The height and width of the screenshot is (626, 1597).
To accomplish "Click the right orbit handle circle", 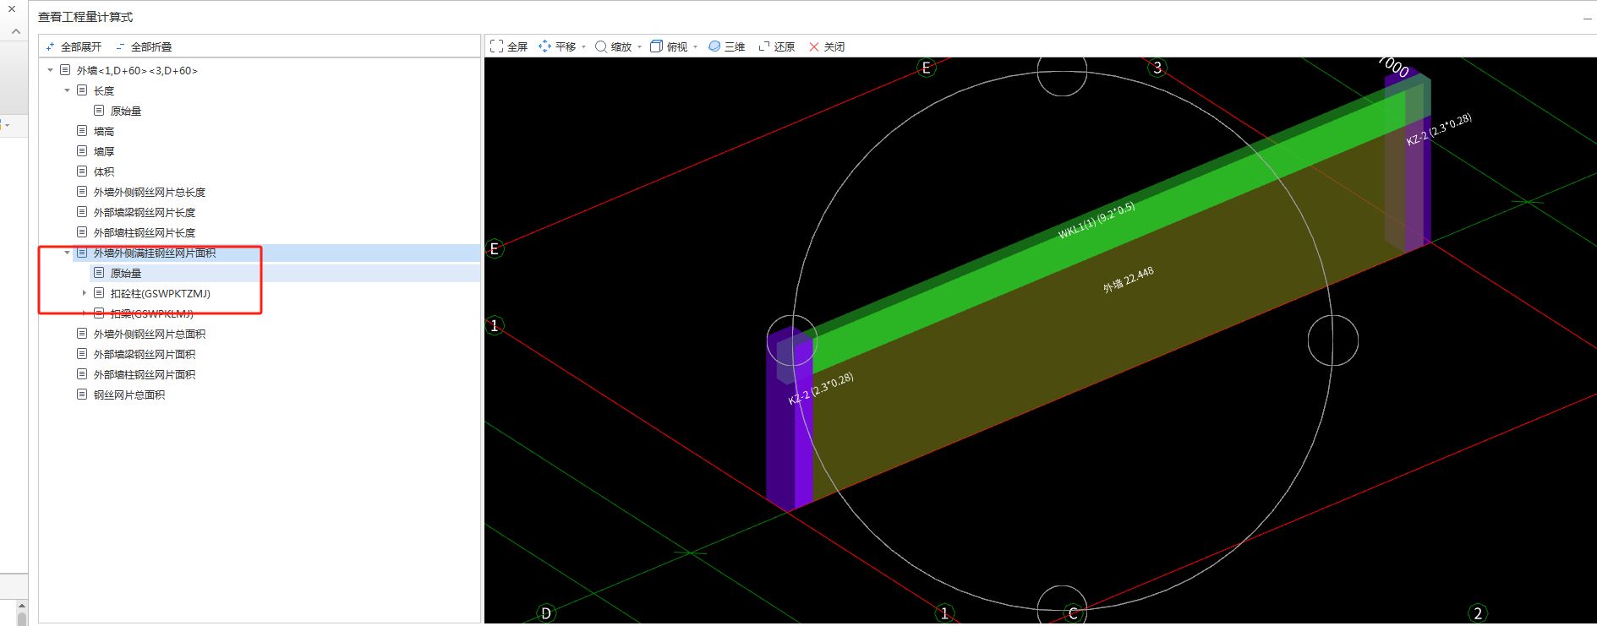I will (1333, 340).
